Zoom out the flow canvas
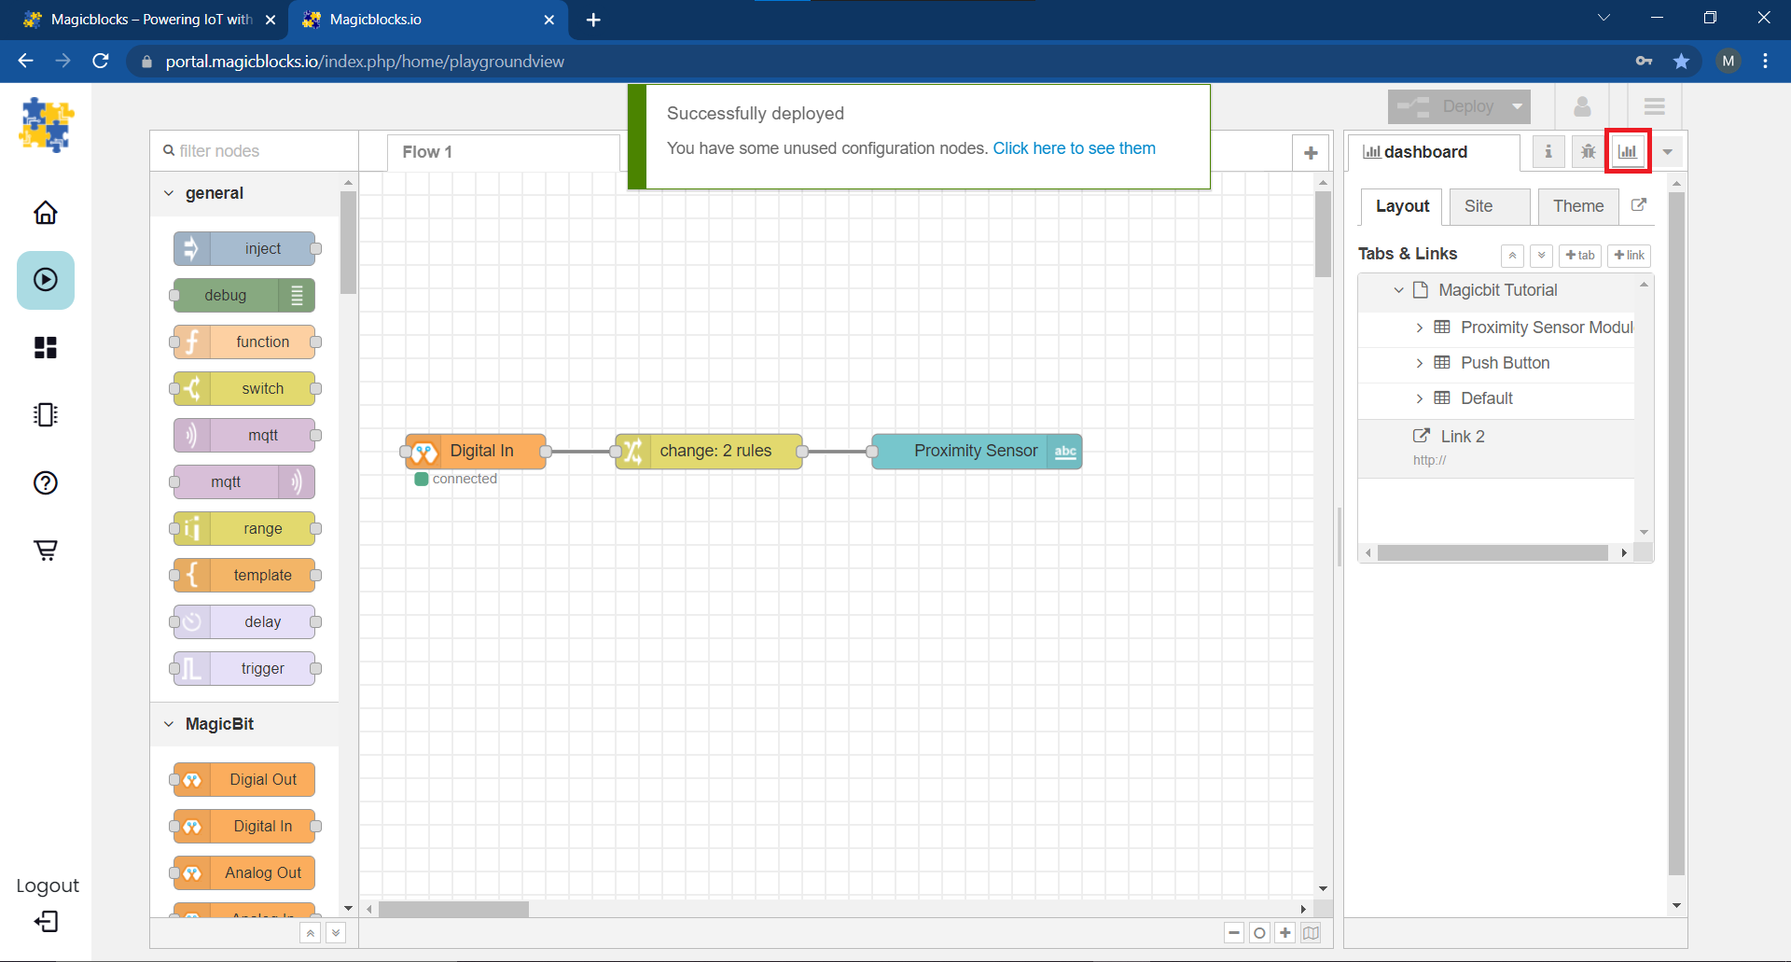This screenshot has width=1791, height=962. coord(1234,933)
